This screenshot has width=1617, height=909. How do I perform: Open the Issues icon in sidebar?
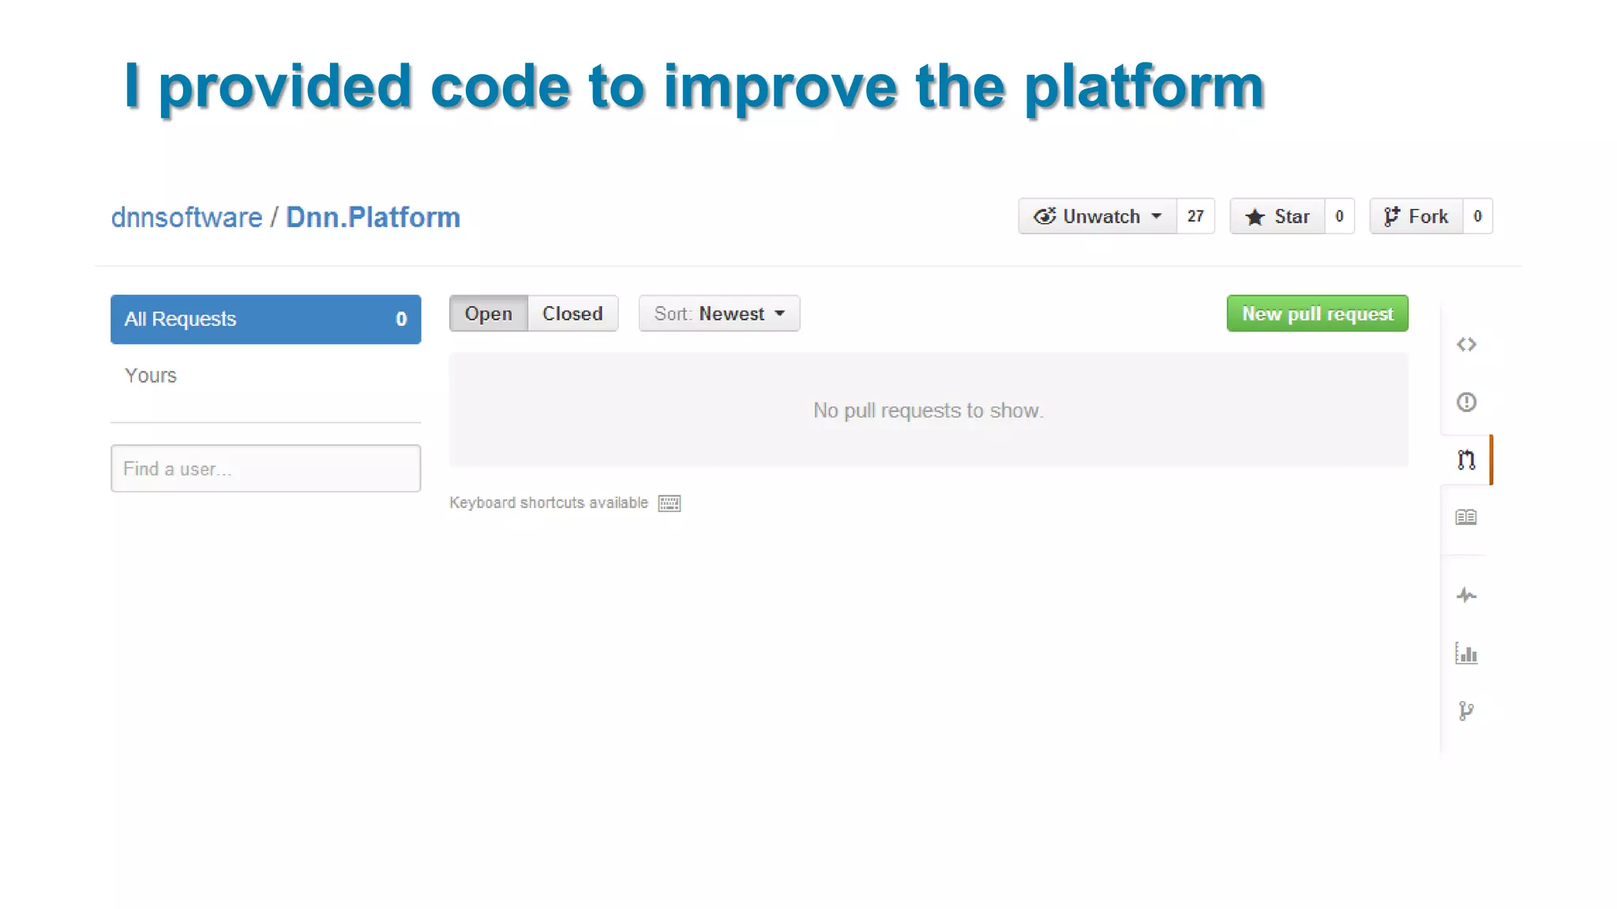click(1466, 402)
